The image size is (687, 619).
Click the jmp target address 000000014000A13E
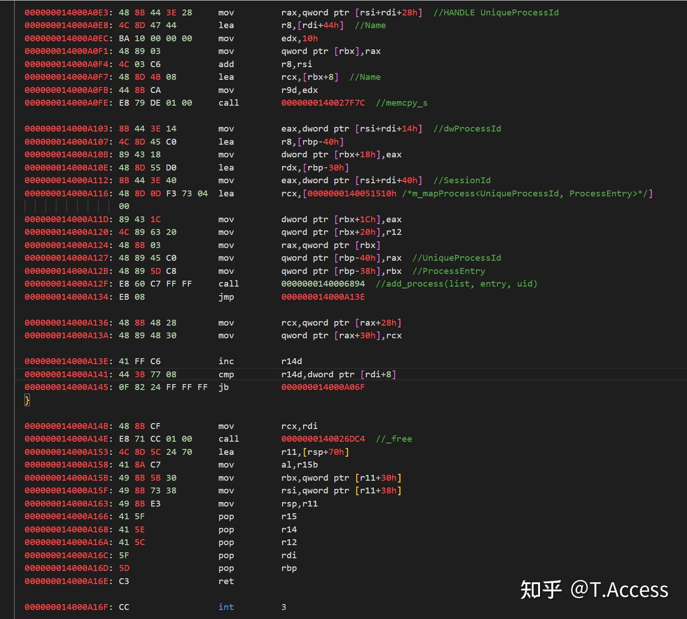click(x=323, y=297)
